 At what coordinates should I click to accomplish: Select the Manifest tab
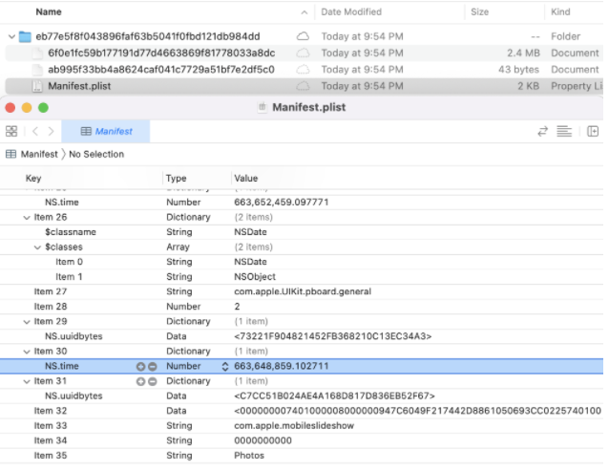(107, 131)
